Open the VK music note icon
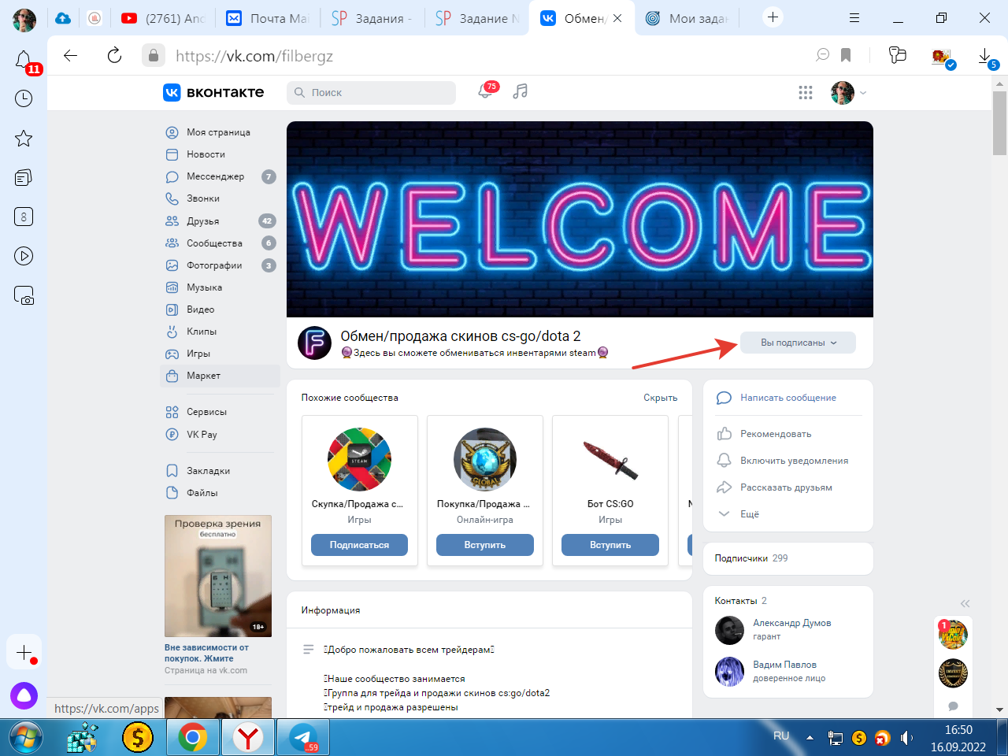1008x756 pixels. [520, 92]
